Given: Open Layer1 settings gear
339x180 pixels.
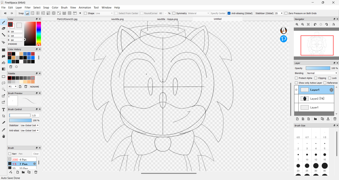Looking at the screenshot, I should pyautogui.click(x=331, y=90).
